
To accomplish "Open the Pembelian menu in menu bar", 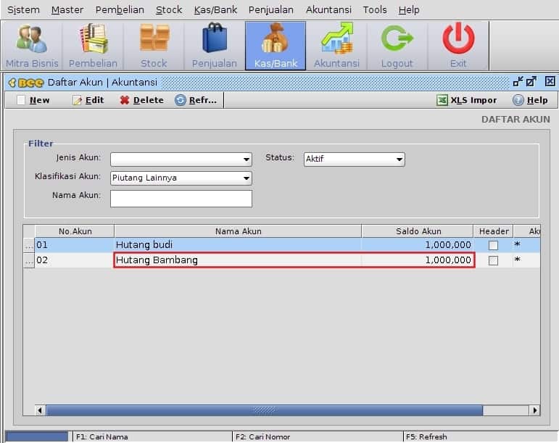I will [120, 10].
